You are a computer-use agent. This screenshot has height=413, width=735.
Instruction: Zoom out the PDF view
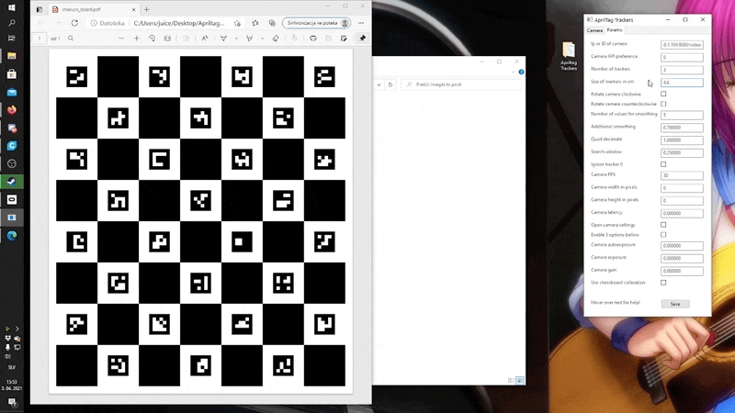121,39
